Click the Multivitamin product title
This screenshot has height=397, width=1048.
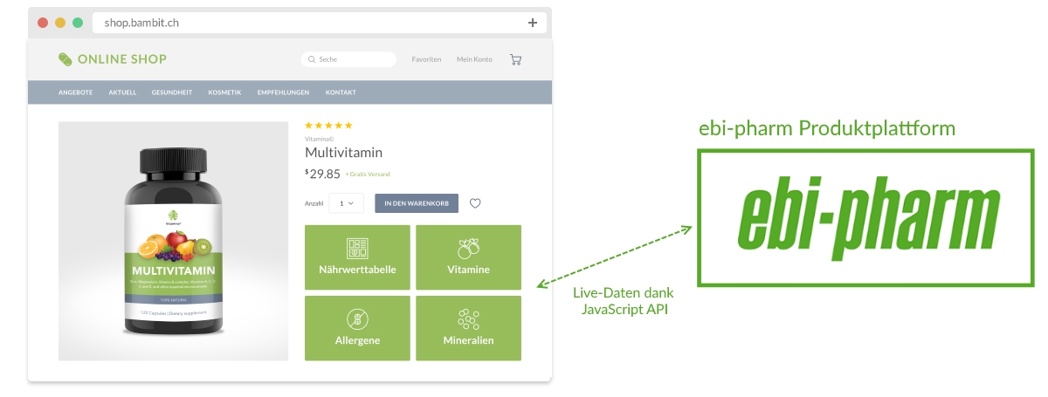tap(343, 153)
